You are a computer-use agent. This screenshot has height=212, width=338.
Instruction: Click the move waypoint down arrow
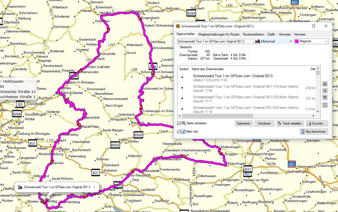pos(325,98)
